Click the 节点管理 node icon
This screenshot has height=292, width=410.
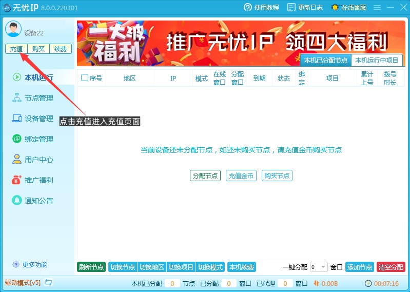[17, 98]
